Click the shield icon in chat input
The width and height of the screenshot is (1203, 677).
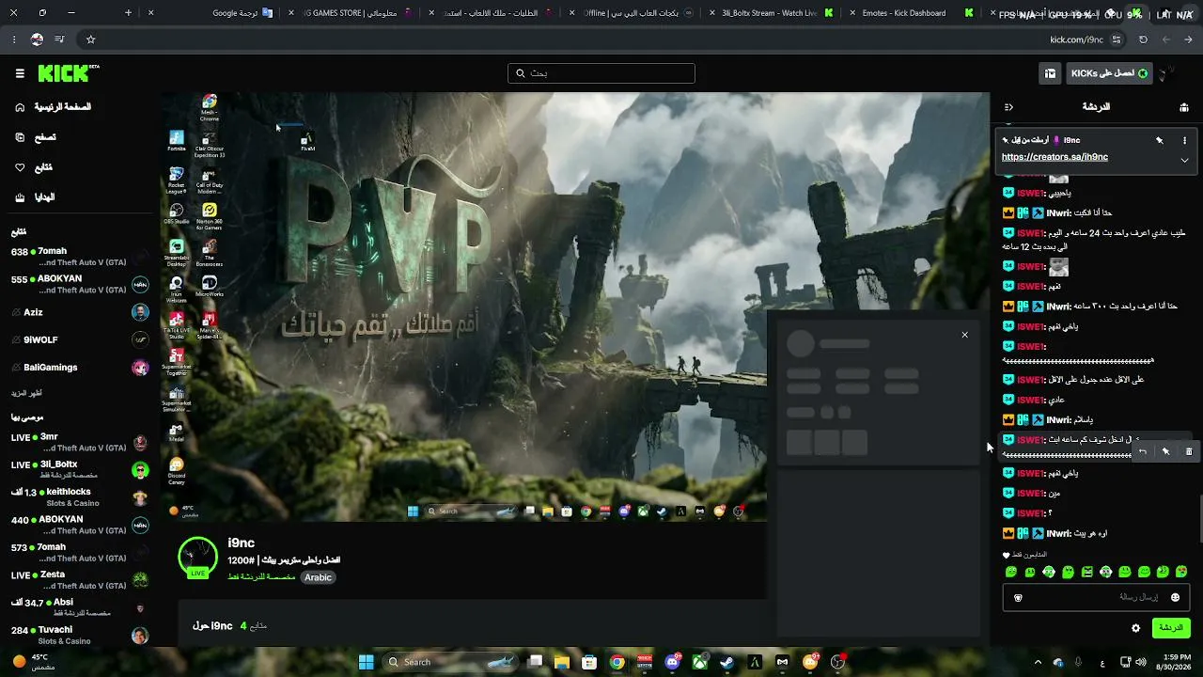pos(1018,597)
